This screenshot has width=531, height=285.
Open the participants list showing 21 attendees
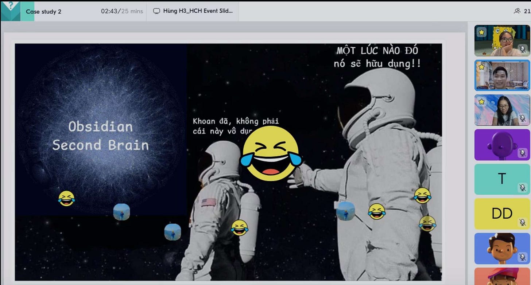(x=518, y=11)
